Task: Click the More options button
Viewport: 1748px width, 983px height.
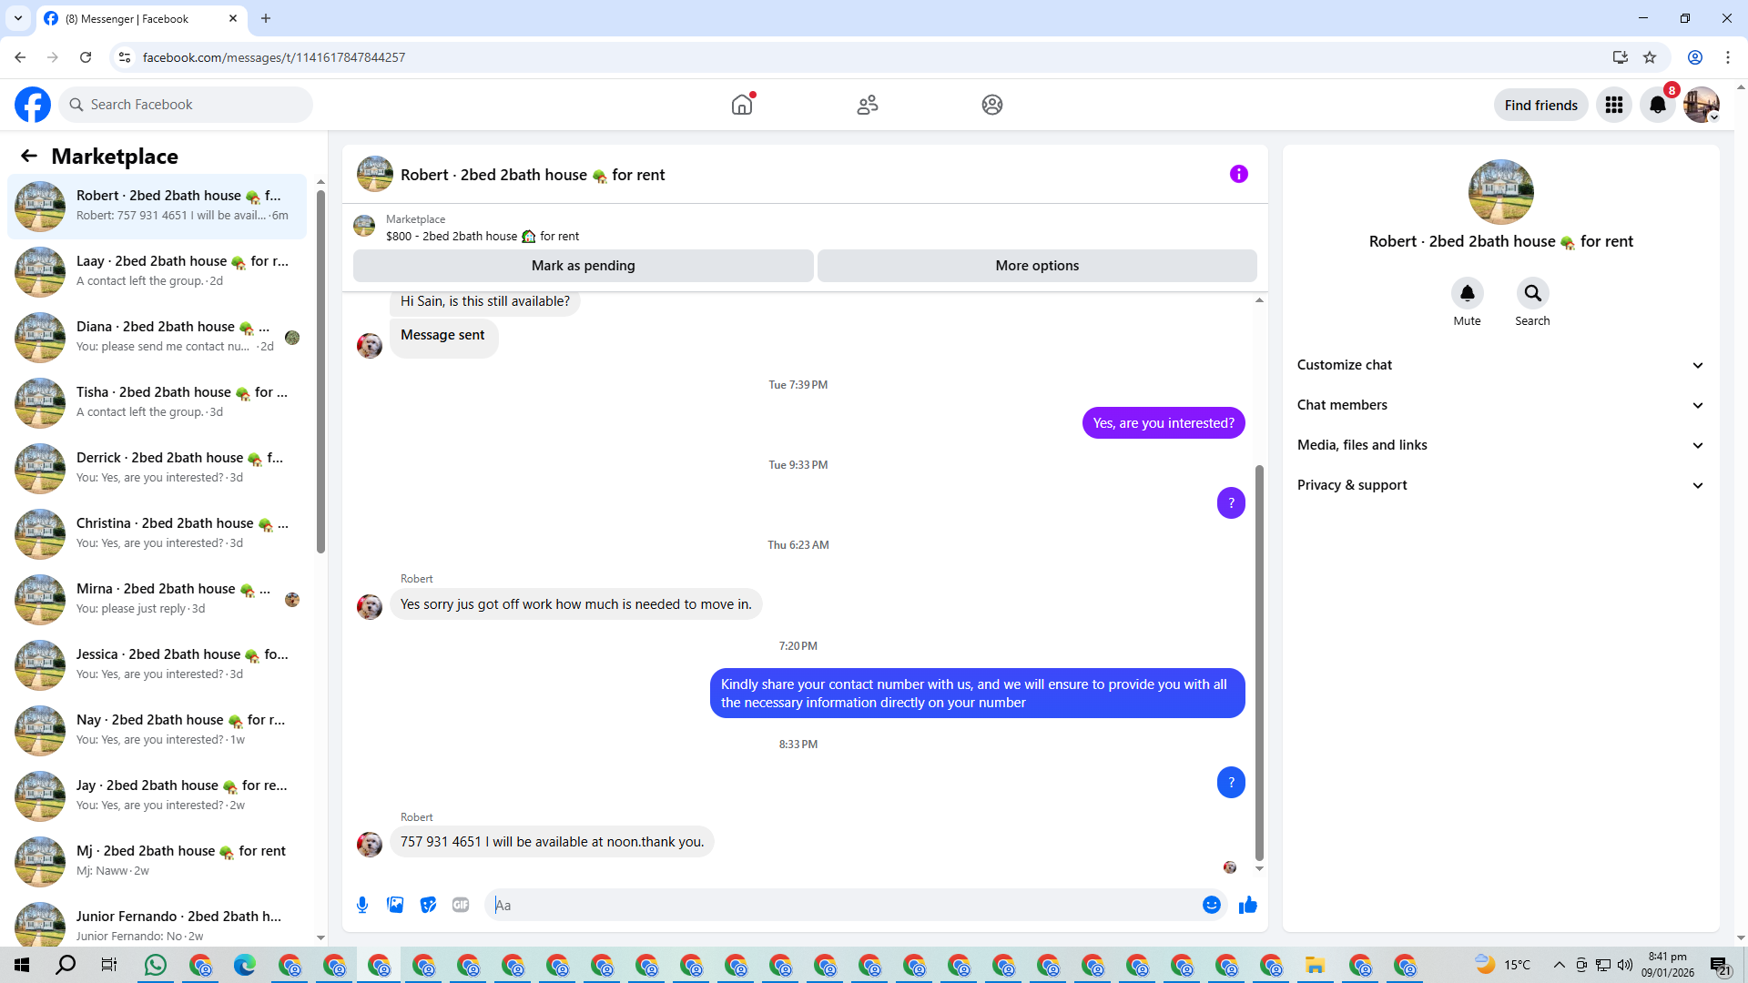Action: point(1036,266)
